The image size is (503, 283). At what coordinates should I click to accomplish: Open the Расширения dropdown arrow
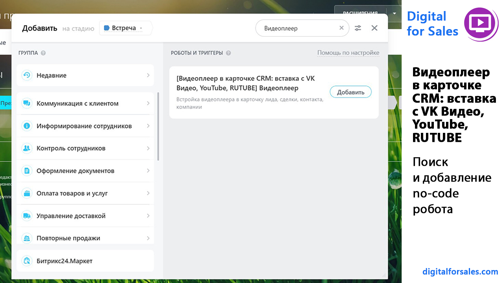(394, 13)
